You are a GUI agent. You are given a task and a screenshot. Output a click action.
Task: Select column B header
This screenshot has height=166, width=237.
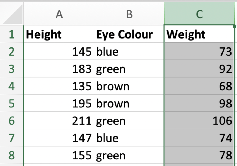tap(129, 14)
